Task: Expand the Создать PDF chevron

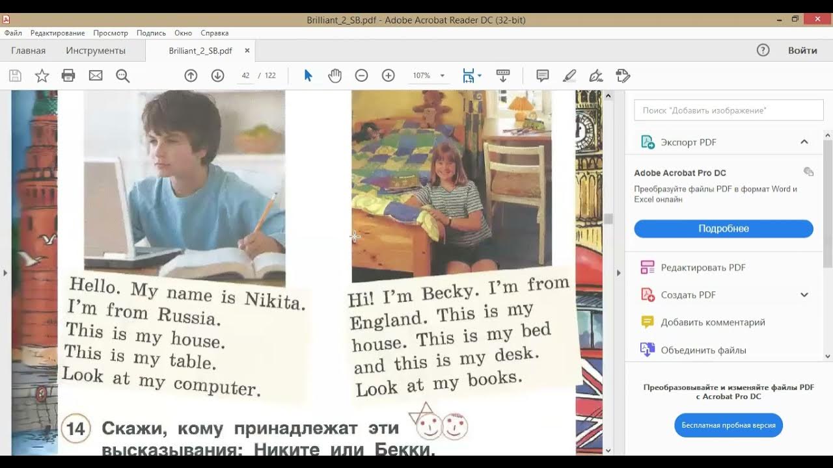Action: coord(804,294)
